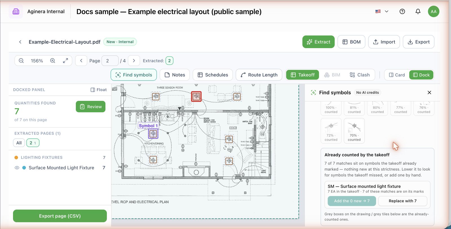Select the Takeoff tab
Image resolution: width=451 pixels, height=229 pixels.
point(302,75)
